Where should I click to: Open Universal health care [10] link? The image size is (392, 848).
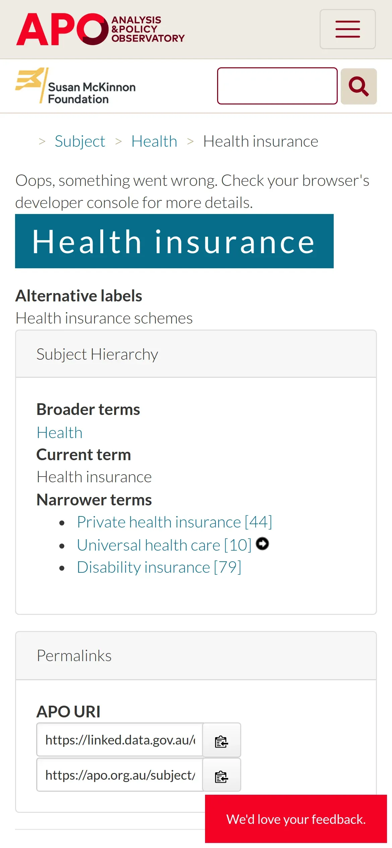(164, 545)
